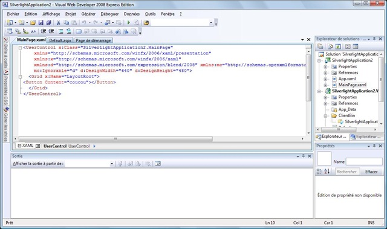Viewport: 387px width, 229px height.
Task: Start debugging with the green play icon
Action: tap(128, 23)
